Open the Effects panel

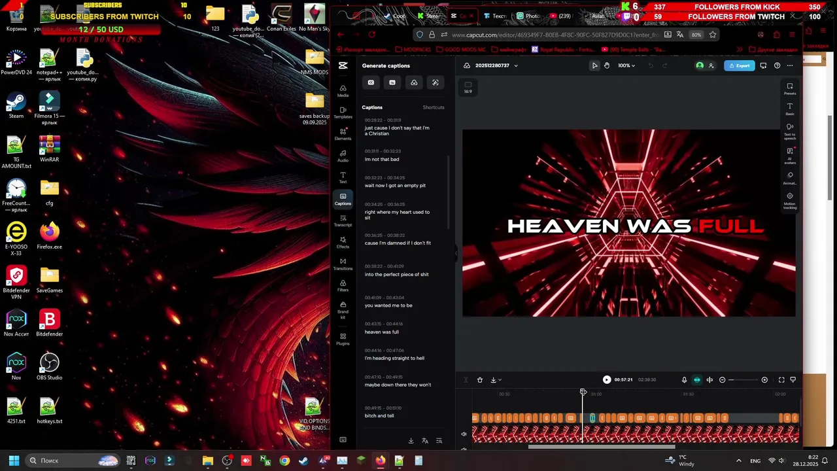pos(343,242)
